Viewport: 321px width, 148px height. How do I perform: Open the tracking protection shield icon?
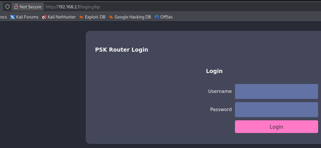(8, 7)
